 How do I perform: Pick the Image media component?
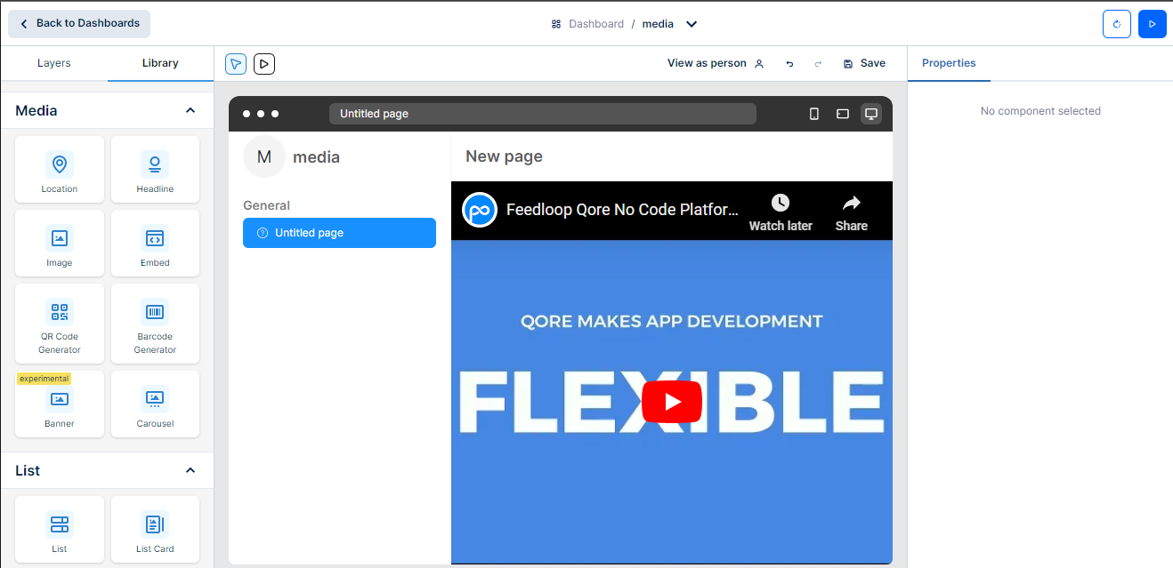point(60,244)
